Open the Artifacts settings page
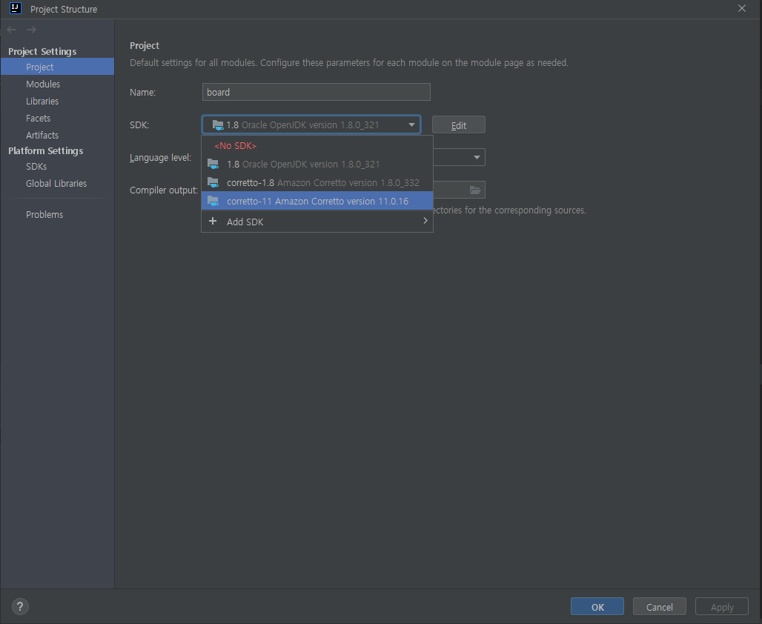 coord(57,135)
